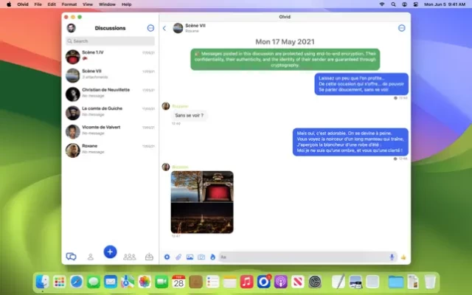
Task: Open the Contacts tab icon
Action: point(90,256)
